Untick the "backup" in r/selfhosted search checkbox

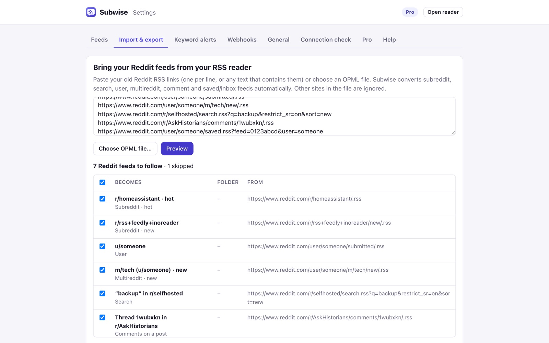(102, 294)
